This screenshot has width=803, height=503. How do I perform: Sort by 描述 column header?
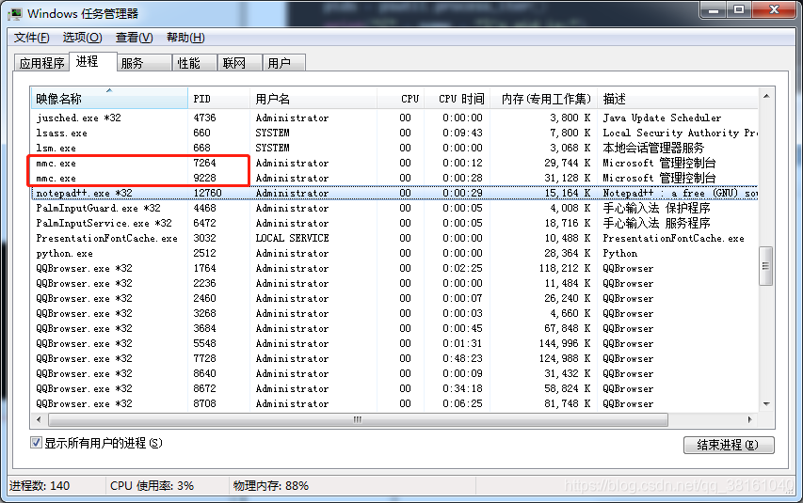point(678,99)
